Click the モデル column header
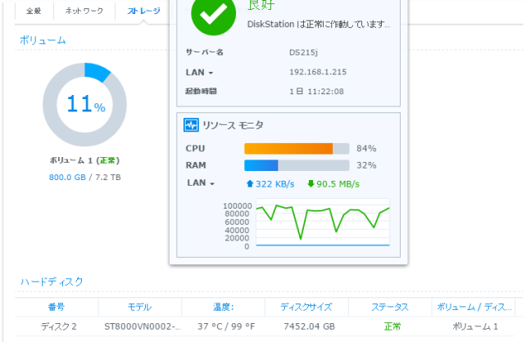This screenshot has width=526, height=342. (x=139, y=307)
